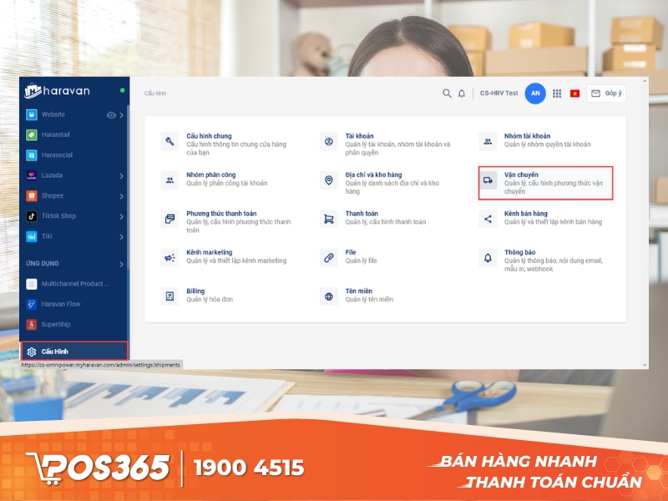Expand the Tiki channel menu
The width and height of the screenshot is (668, 501).
121,235
